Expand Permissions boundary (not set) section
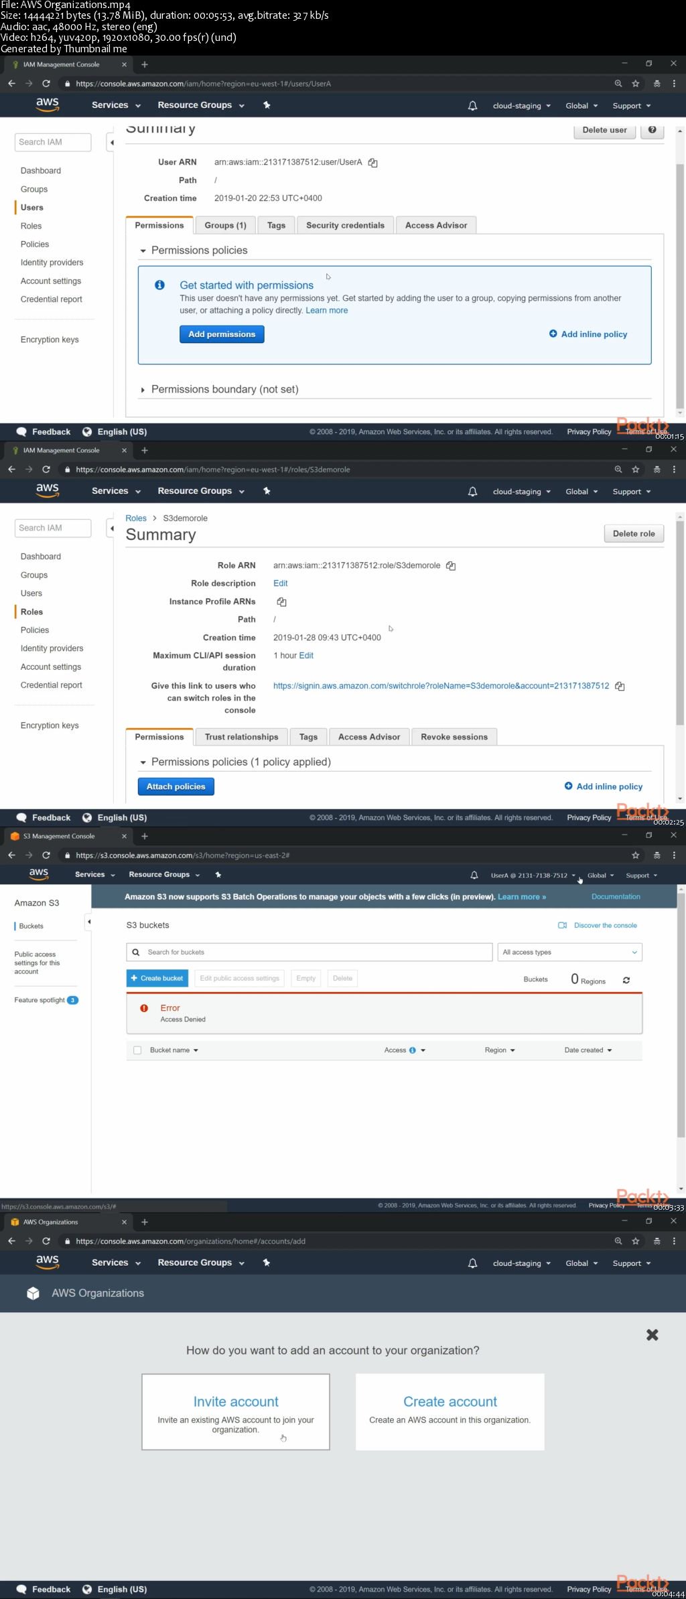The height and width of the screenshot is (1599, 686). coord(143,390)
